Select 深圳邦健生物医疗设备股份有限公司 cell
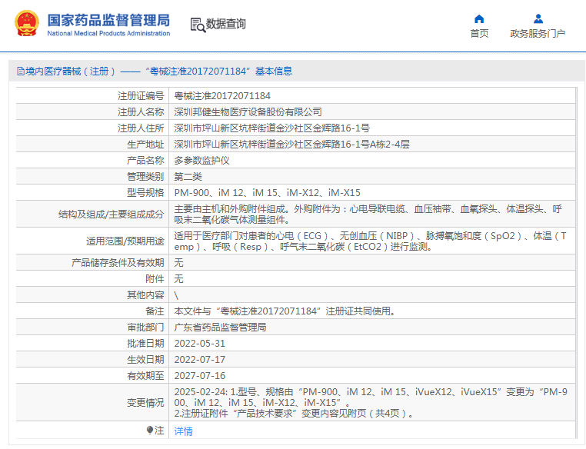Image resolution: width=586 pixels, height=449 pixels. point(248,112)
